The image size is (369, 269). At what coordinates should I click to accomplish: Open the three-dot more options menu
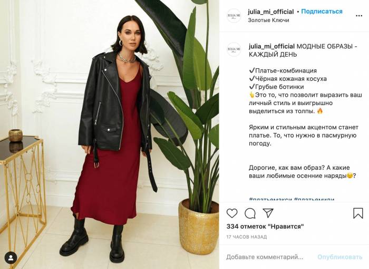coord(358,16)
